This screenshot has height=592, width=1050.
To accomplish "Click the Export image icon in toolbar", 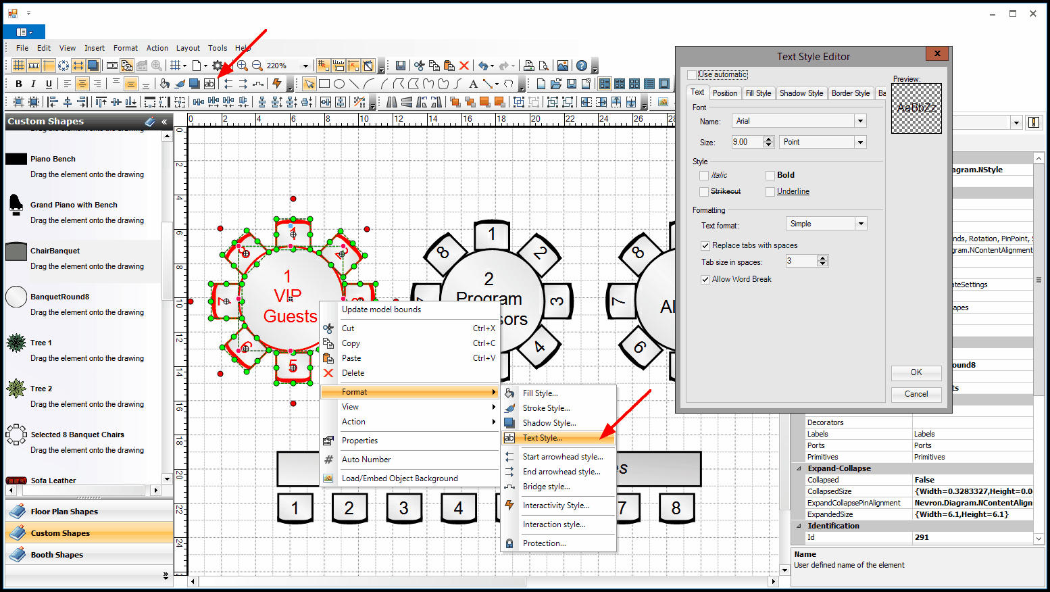I will 563,66.
